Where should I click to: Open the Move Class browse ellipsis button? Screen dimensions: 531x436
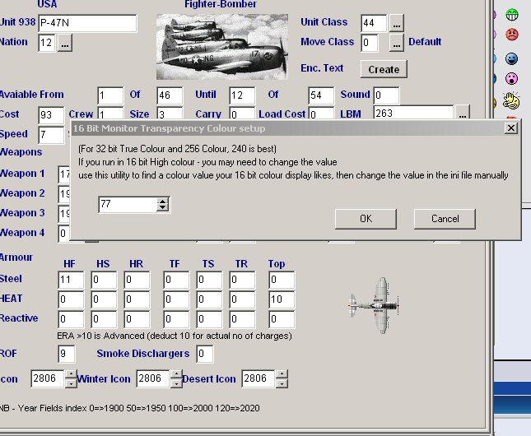[397, 42]
